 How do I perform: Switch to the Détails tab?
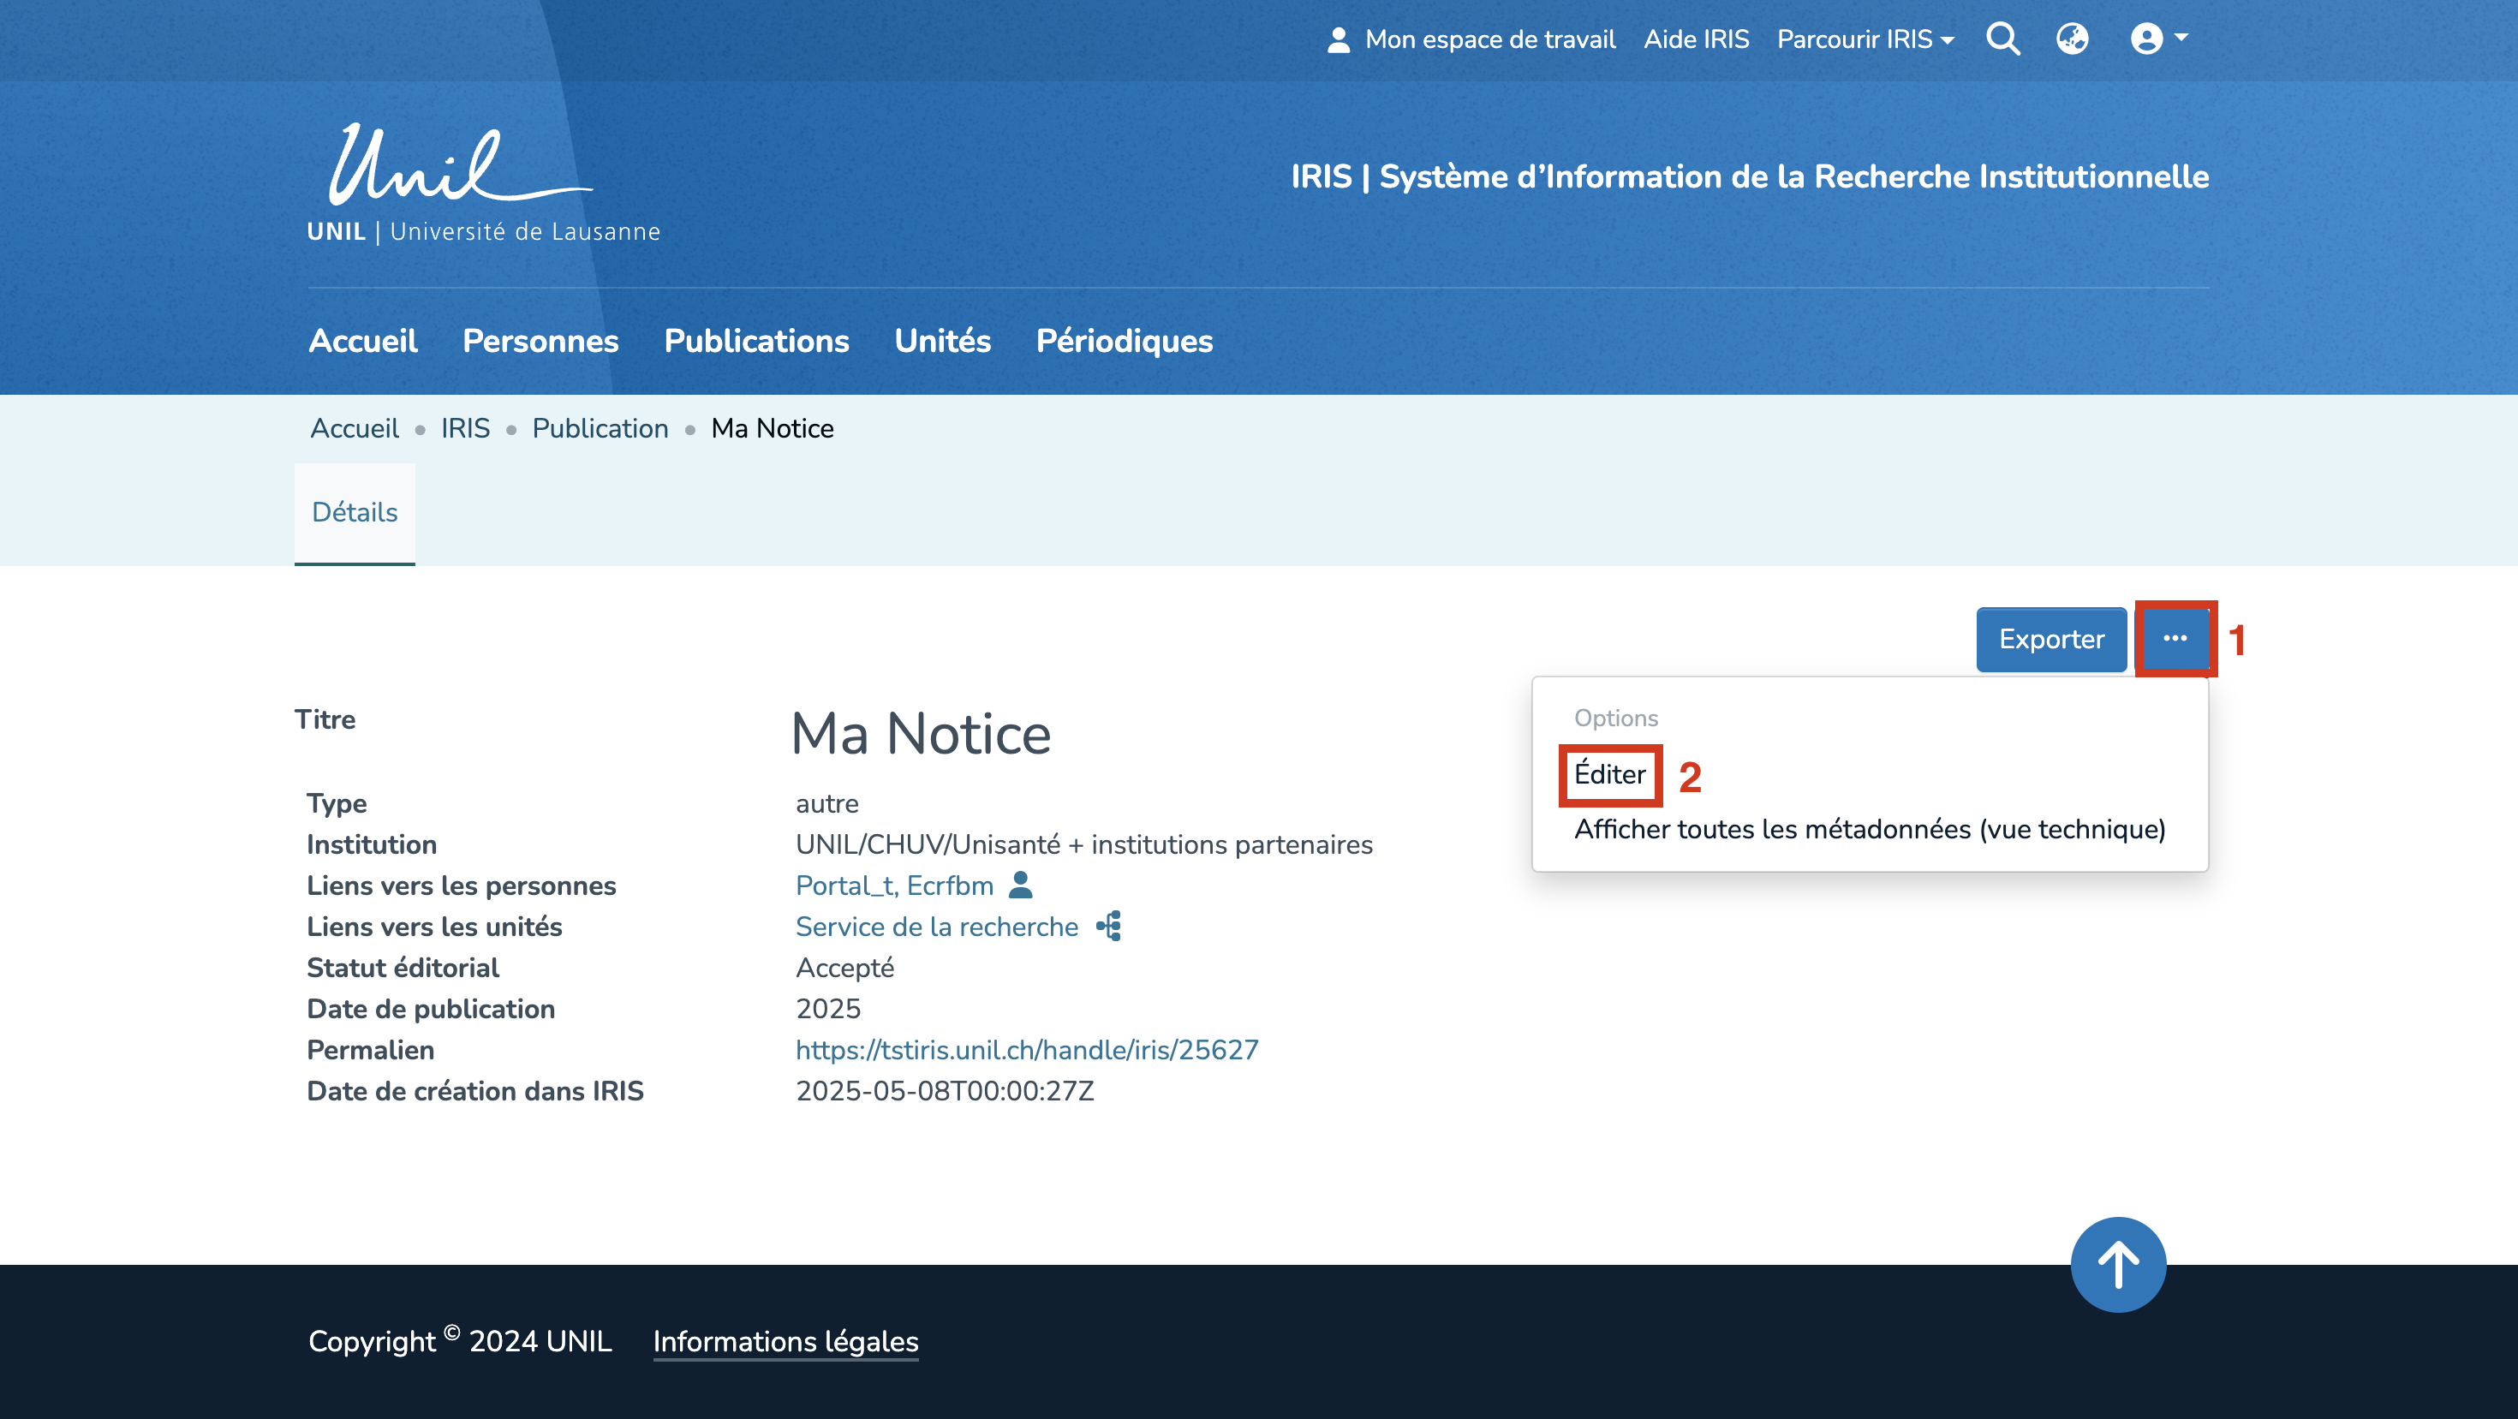354,512
